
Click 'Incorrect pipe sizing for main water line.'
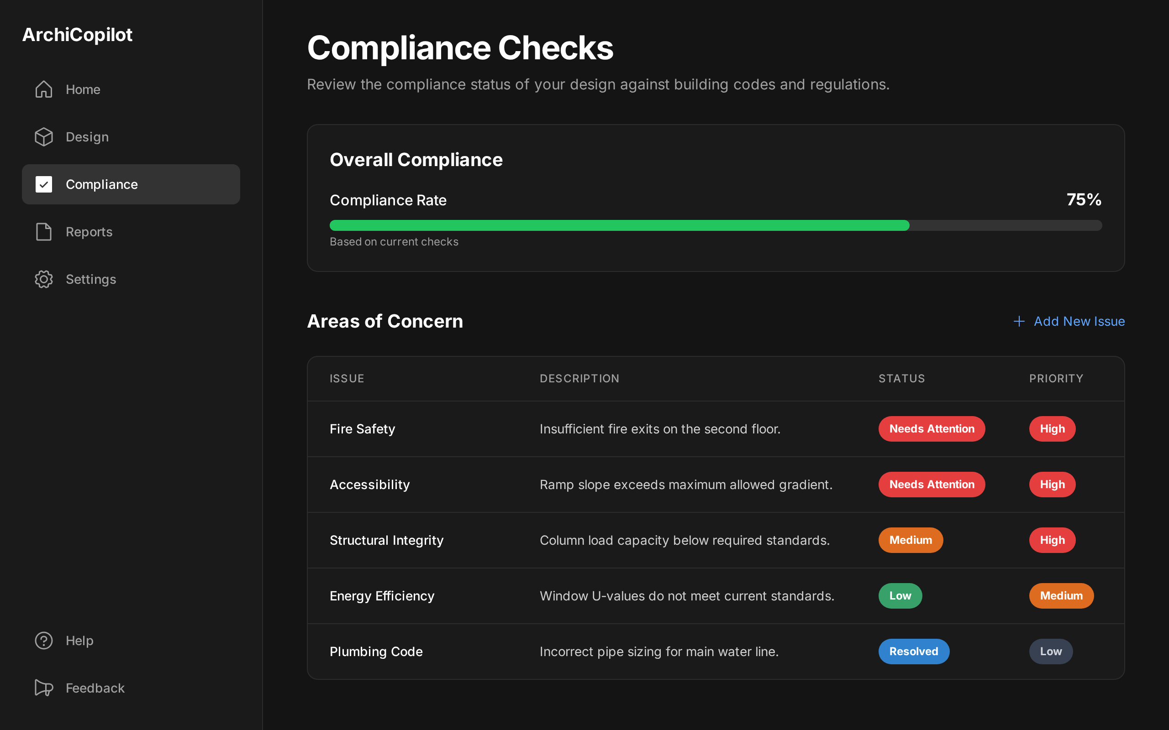(x=659, y=652)
